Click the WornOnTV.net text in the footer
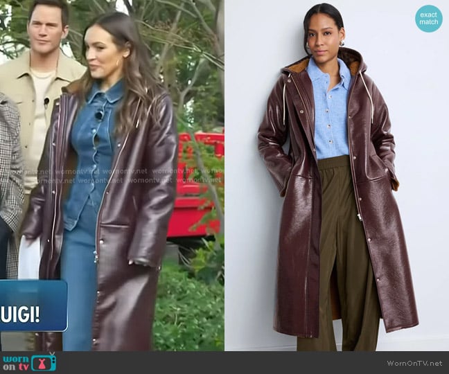The height and width of the screenshot is (374, 449). 414,364
